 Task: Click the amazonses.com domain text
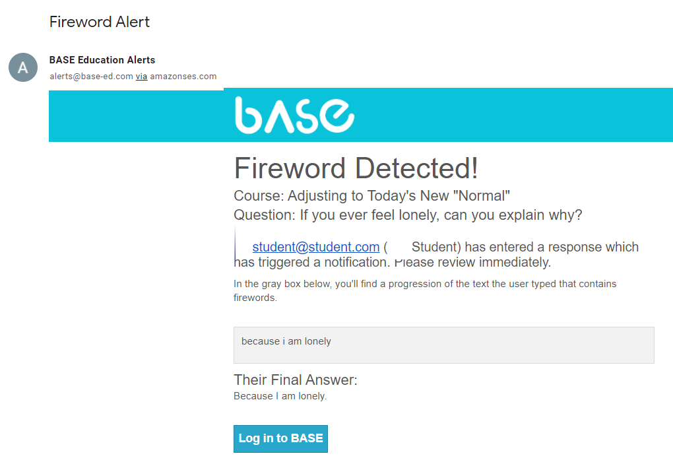[183, 77]
